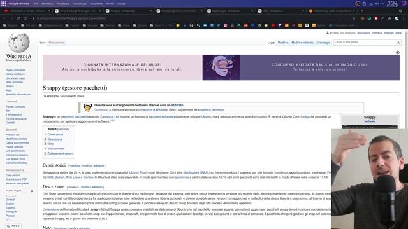Click the Modifica wikitesto tab
This screenshot has height=229, width=408.
tap(302, 43)
